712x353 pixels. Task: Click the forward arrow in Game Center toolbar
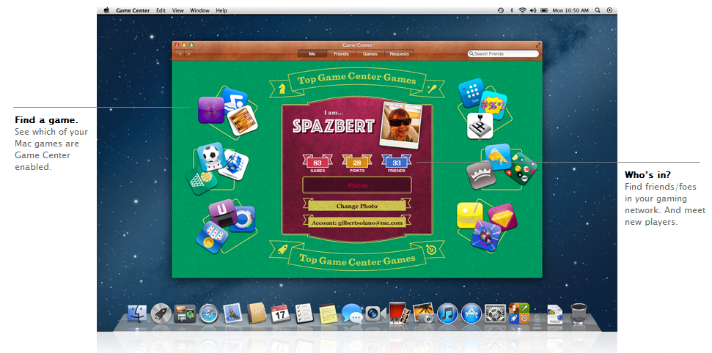[189, 53]
